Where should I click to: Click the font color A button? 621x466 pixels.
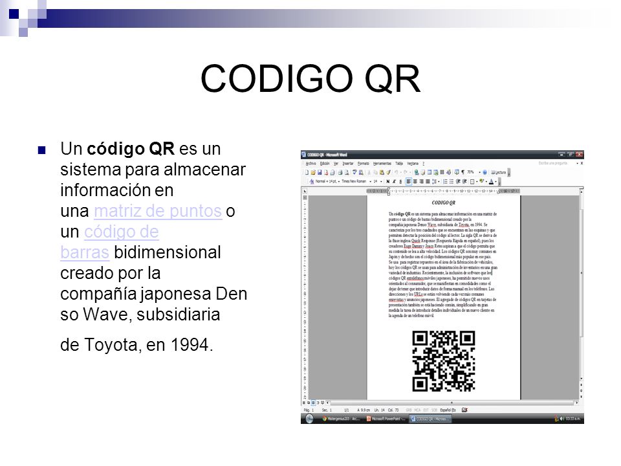tap(491, 181)
